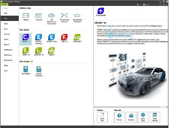
Task: Select the Battery solution area icon
Action: point(26,17)
